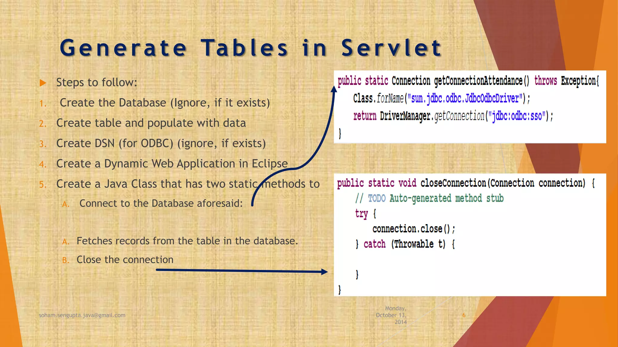
Task: Click the footer email soham.sengupta.java@gmail.com
Action: click(82, 315)
